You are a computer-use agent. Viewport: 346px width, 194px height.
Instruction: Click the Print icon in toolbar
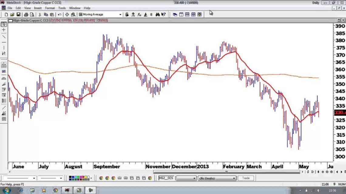pyautogui.click(x=26, y=15)
